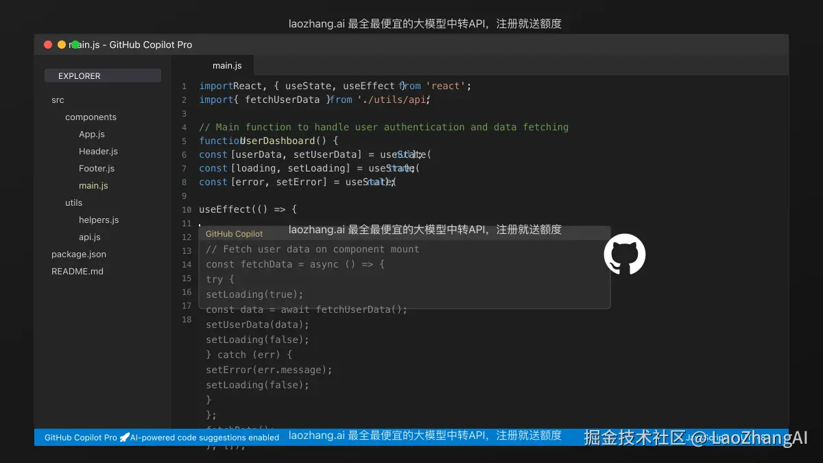
Task: Click the EXPLORER panel header
Action: 79,75
